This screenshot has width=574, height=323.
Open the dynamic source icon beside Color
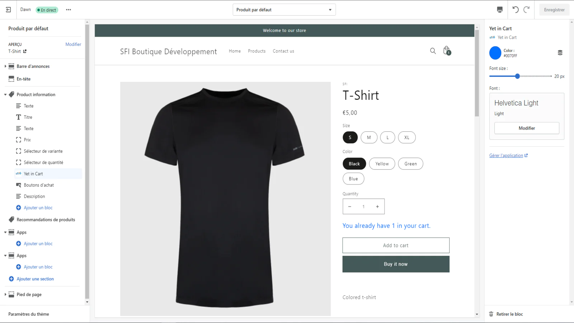(560, 53)
